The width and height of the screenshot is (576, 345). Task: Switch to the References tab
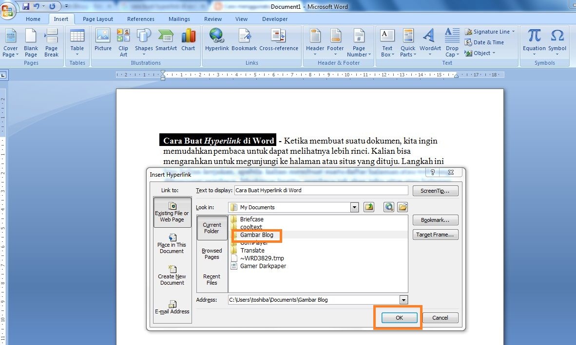(x=141, y=19)
